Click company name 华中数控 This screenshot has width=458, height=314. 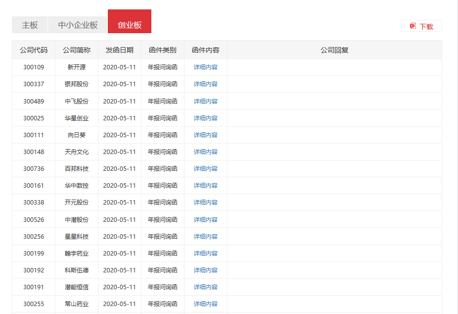pos(77,186)
